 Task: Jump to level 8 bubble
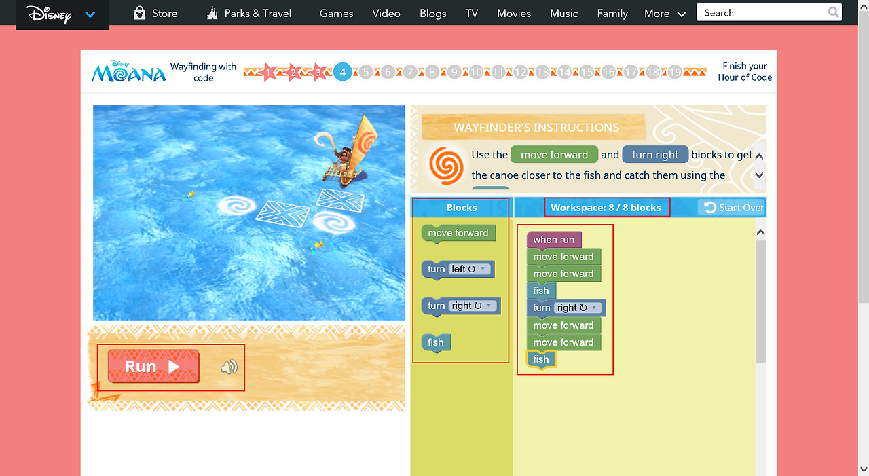click(x=432, y=72)
